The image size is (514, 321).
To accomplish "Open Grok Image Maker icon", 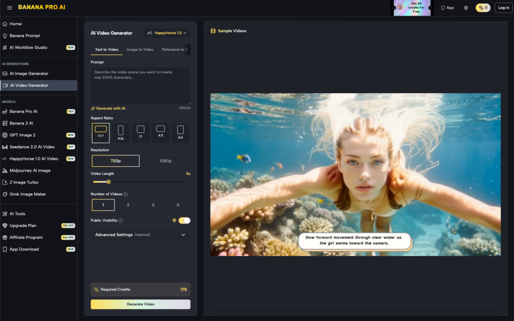I will [x=5, y=194].
